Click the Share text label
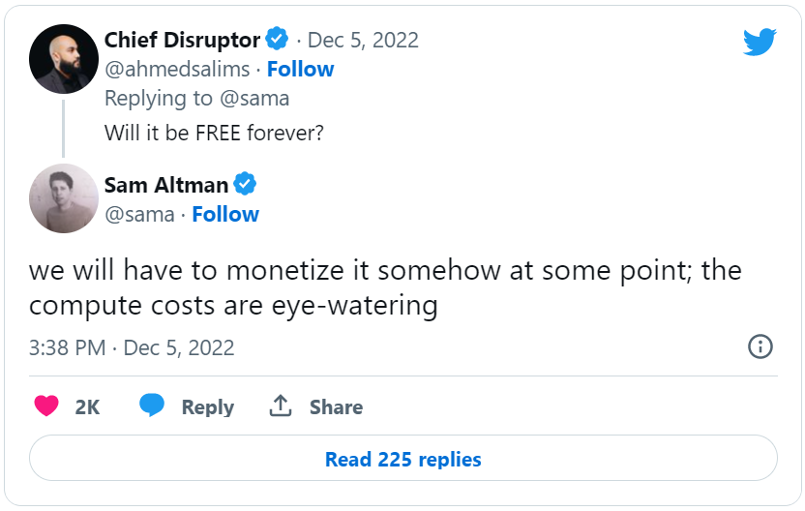Image resolution: width=805 pixels, height=511 pixels. coord(336,407)
